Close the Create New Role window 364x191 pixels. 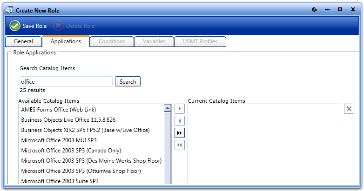coord(353,9)
